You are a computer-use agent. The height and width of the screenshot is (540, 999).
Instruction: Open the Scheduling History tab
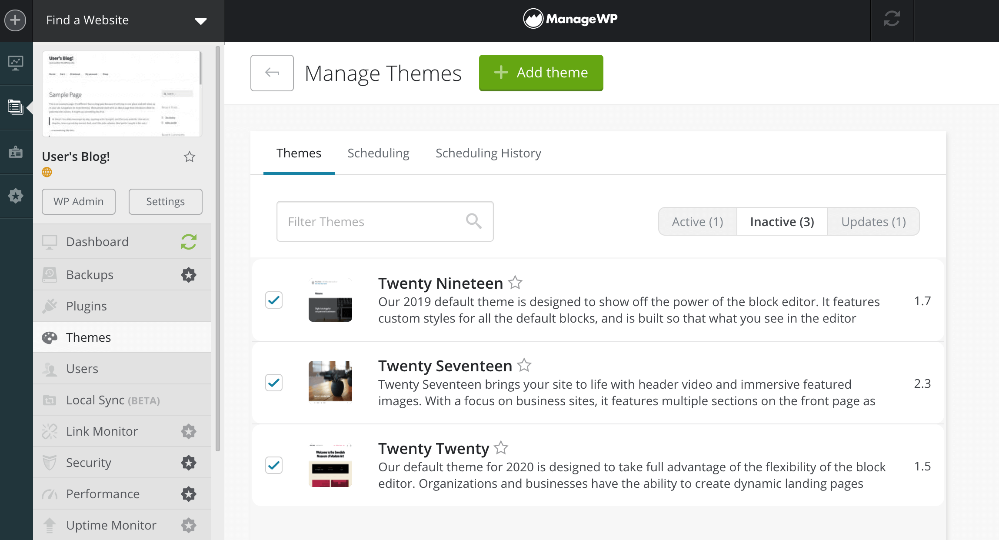(x=488, y=153)
